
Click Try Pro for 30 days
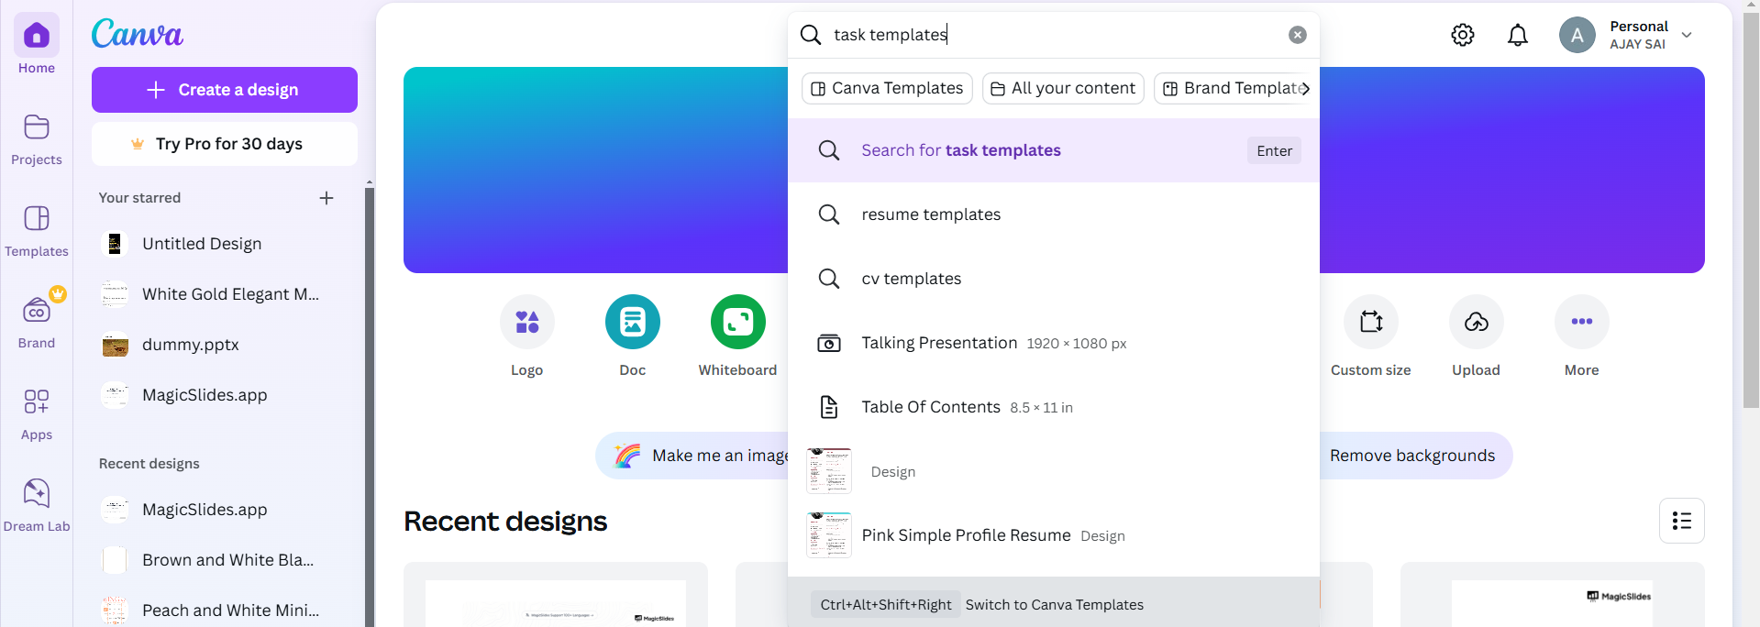(x=225, y=144)
